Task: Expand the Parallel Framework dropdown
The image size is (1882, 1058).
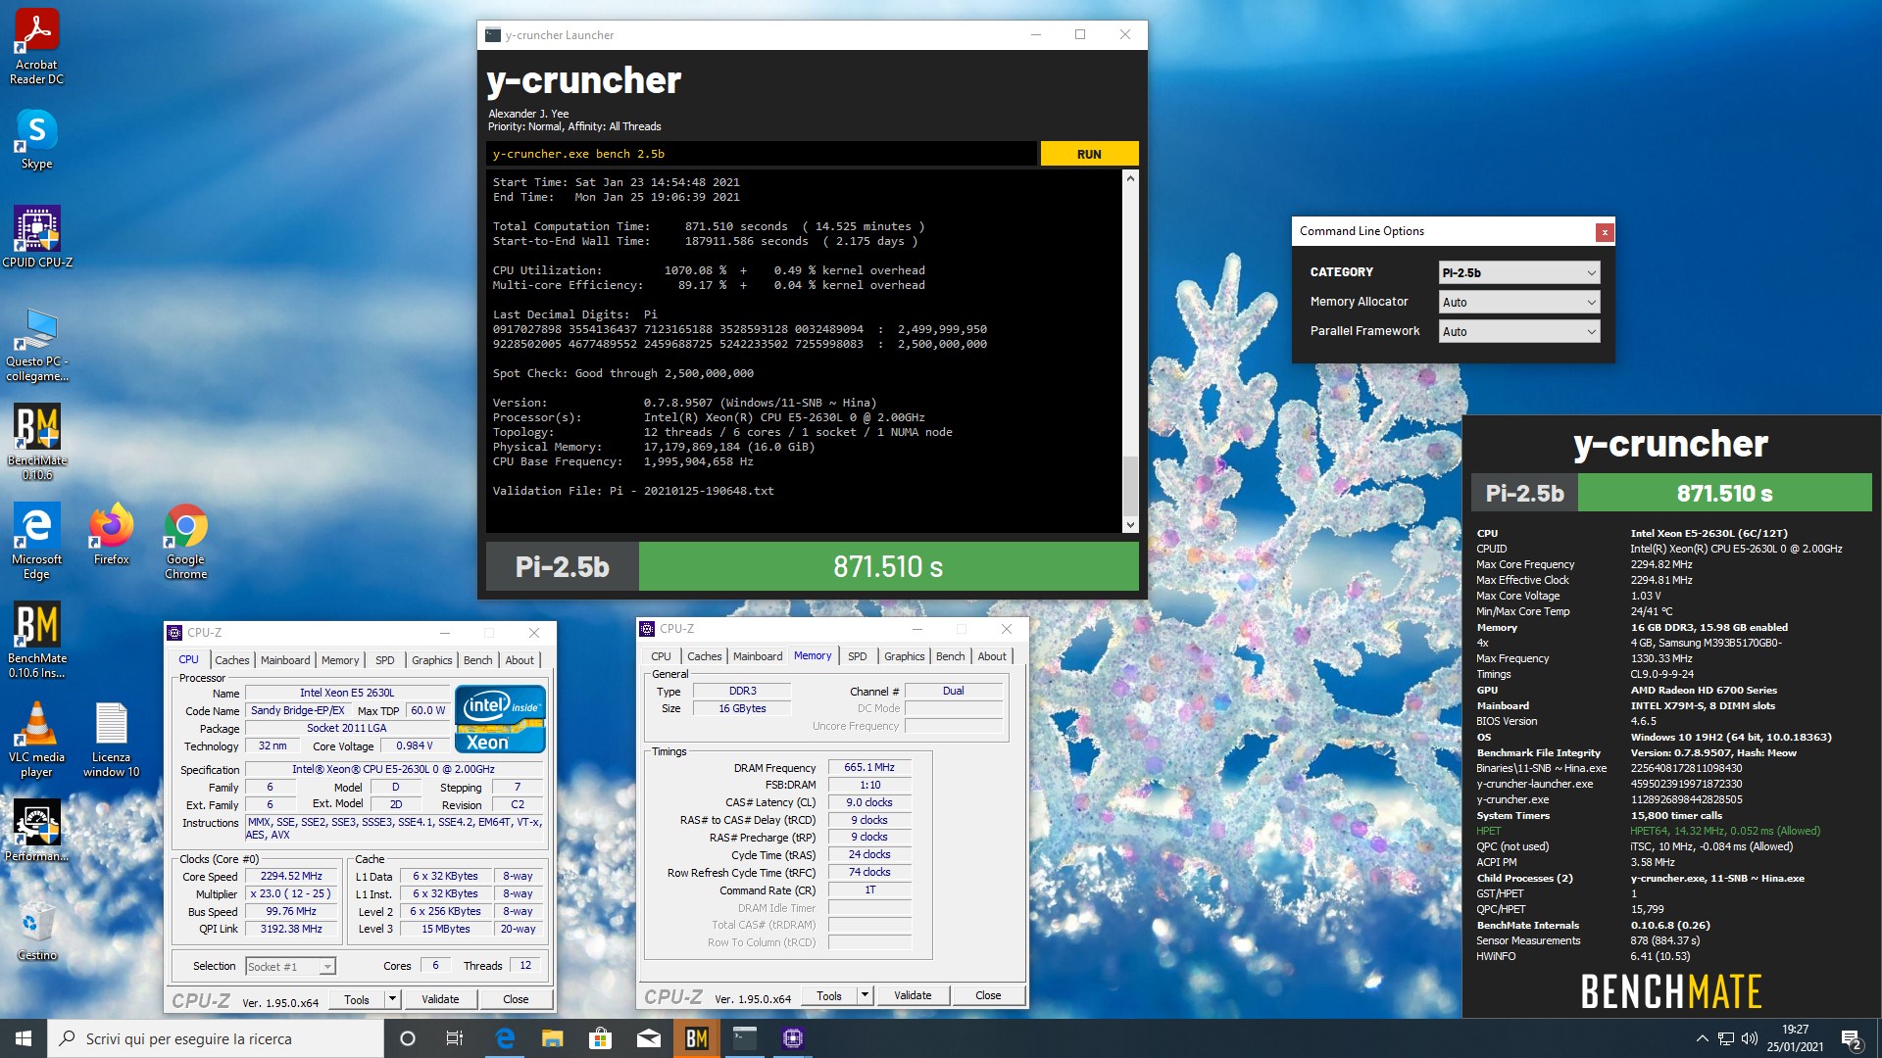Action: coord(1519,331)
